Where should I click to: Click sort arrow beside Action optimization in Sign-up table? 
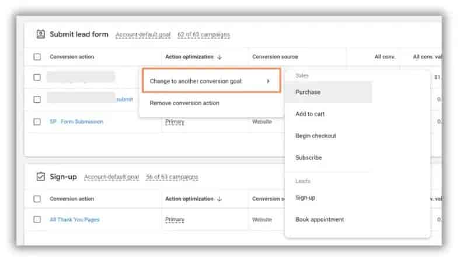tap(219, 199)
